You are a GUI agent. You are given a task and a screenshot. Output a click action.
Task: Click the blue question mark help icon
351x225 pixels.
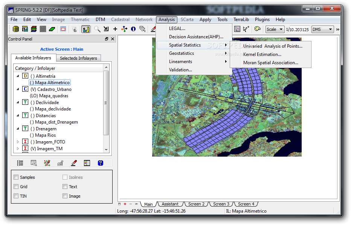101,163
